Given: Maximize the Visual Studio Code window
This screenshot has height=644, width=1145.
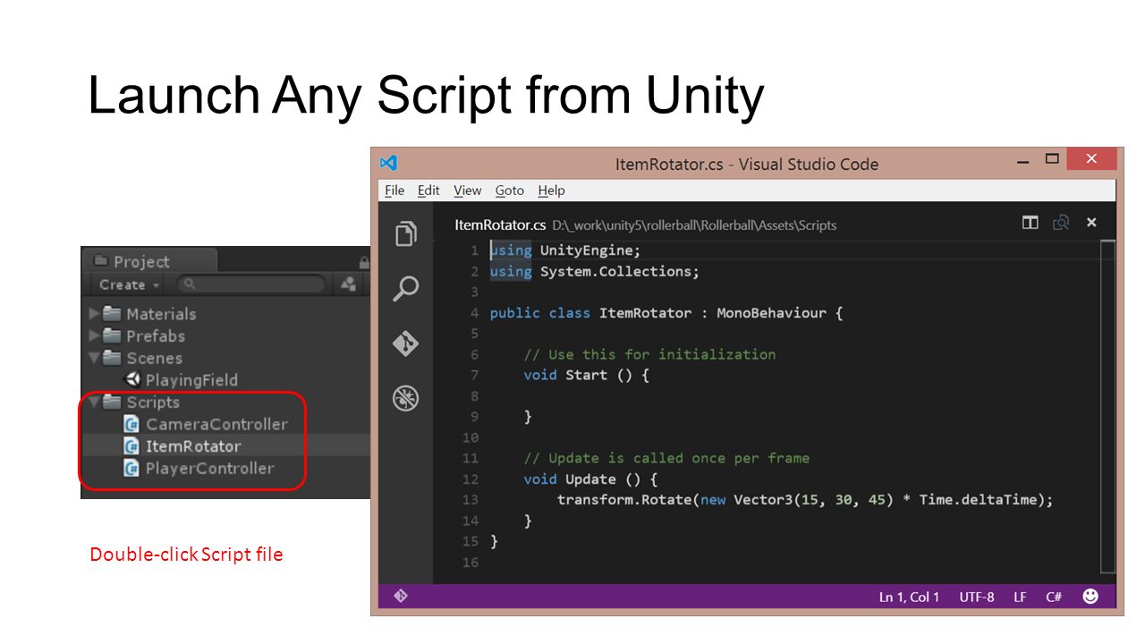Looking at the screenshot, I should click(1052, 160).
